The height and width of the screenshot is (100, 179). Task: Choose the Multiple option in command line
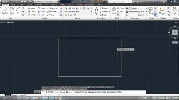click(x=117, y=92)
